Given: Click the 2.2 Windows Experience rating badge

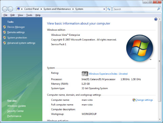Looking at the screenshot, I should click(x=85, y=74).
